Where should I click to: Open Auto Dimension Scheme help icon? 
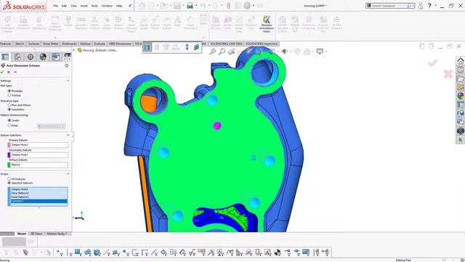pos(66,65)
